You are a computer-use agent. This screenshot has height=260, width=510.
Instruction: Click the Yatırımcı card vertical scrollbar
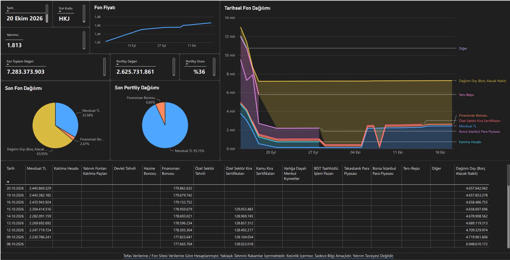click(84, 40)
